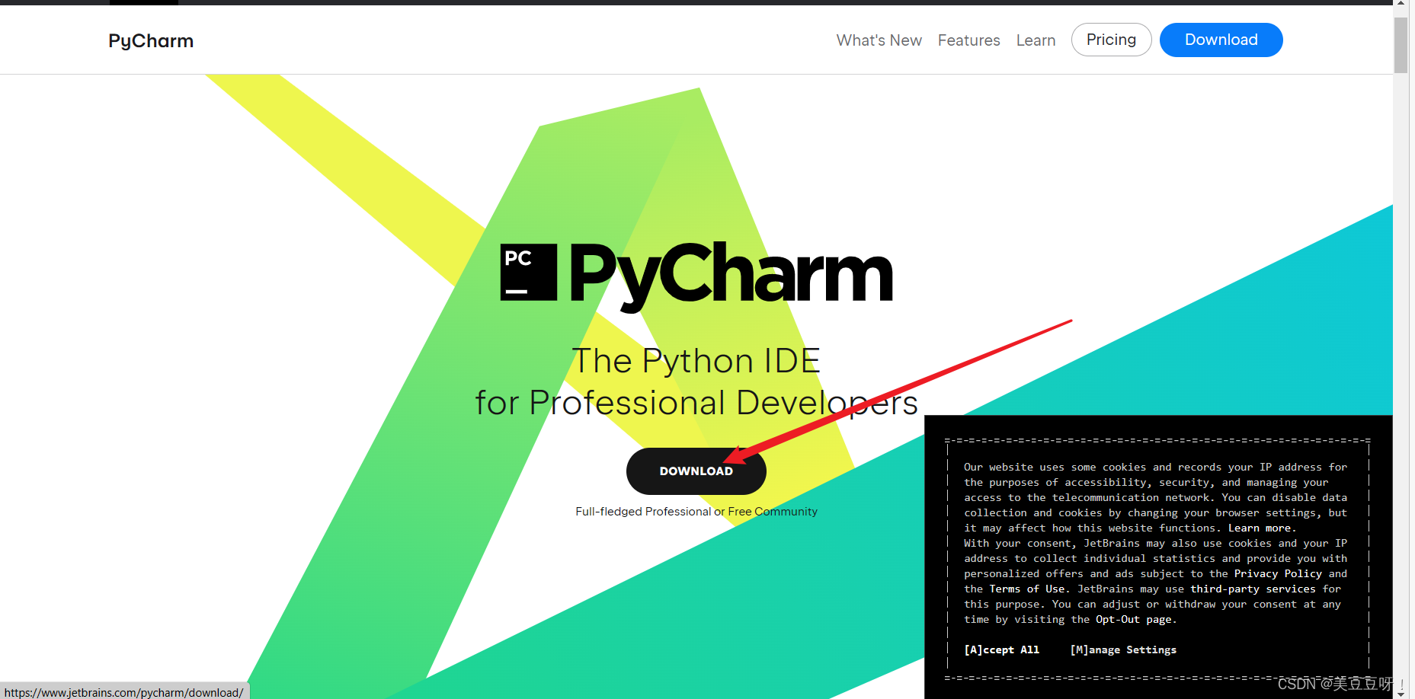This screenshot has width=1415, height=699.
Task: Click the 'The Python IDE' heading text
Action: tap(696, 361)
